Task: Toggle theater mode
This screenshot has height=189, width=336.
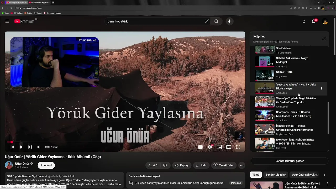Action: pos(229,147)
